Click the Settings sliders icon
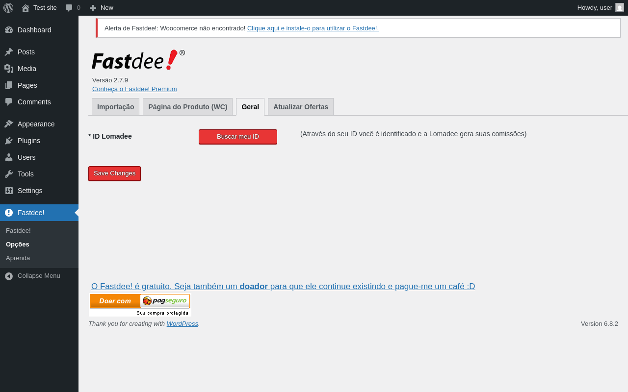628x392 pixels. (9, 191)
